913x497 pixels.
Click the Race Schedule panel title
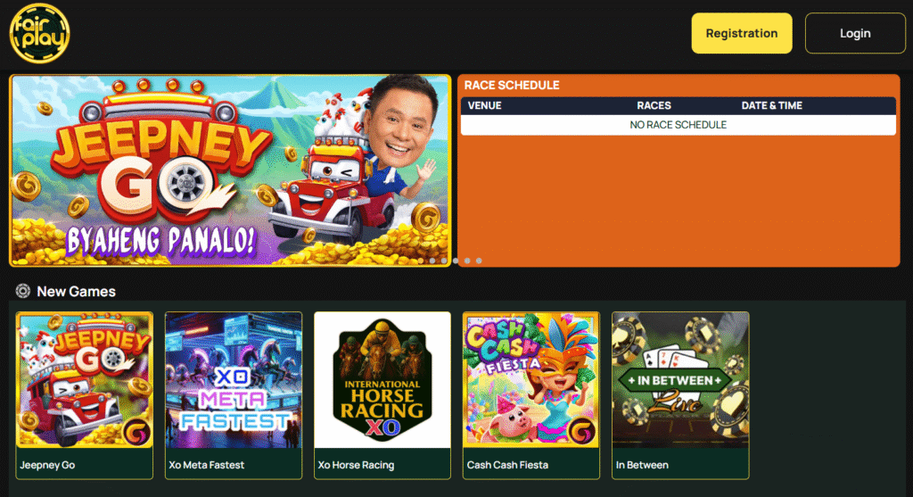(512, 85)
